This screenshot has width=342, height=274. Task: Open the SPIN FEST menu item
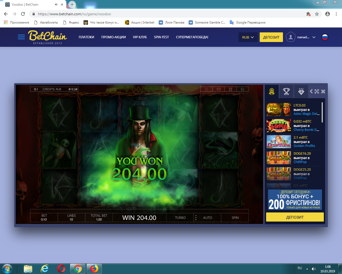161,37
